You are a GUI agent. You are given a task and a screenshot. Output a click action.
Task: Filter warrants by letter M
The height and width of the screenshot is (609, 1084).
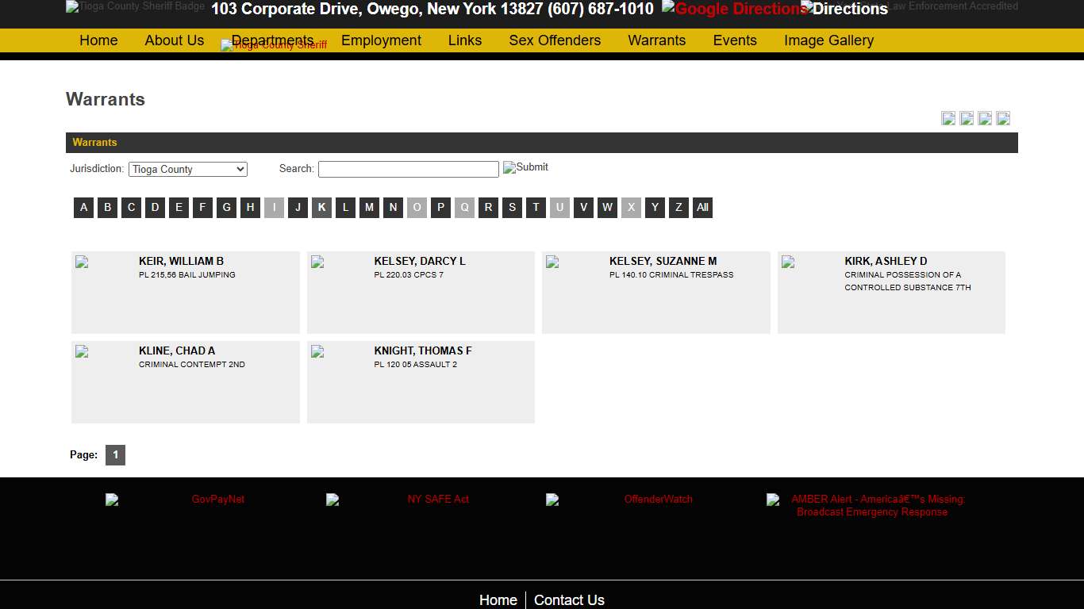tap(369, 208)
